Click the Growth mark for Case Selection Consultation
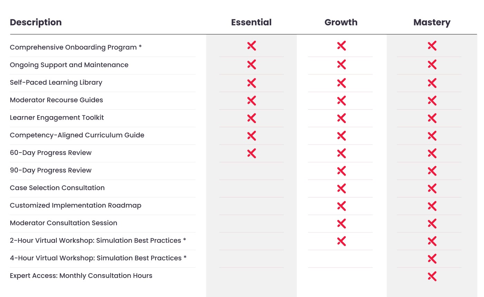Viewport: 484px width, 297px height. pyautogui.click(x=341, y=188)
